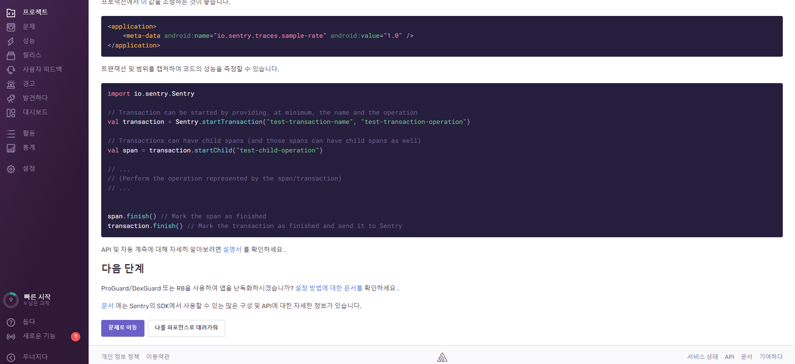The image size is (795, 364).
Task: Click the API footer link
Action: [x=729, y=356]
